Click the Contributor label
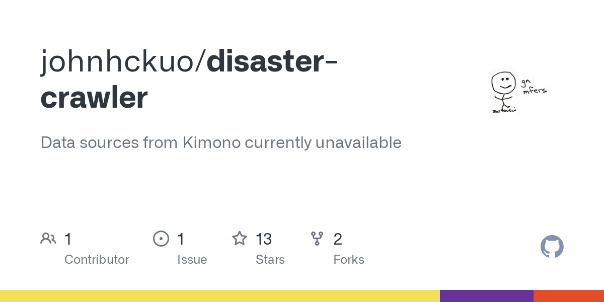Viewport: 604px width, 302px height. [97, 260]
